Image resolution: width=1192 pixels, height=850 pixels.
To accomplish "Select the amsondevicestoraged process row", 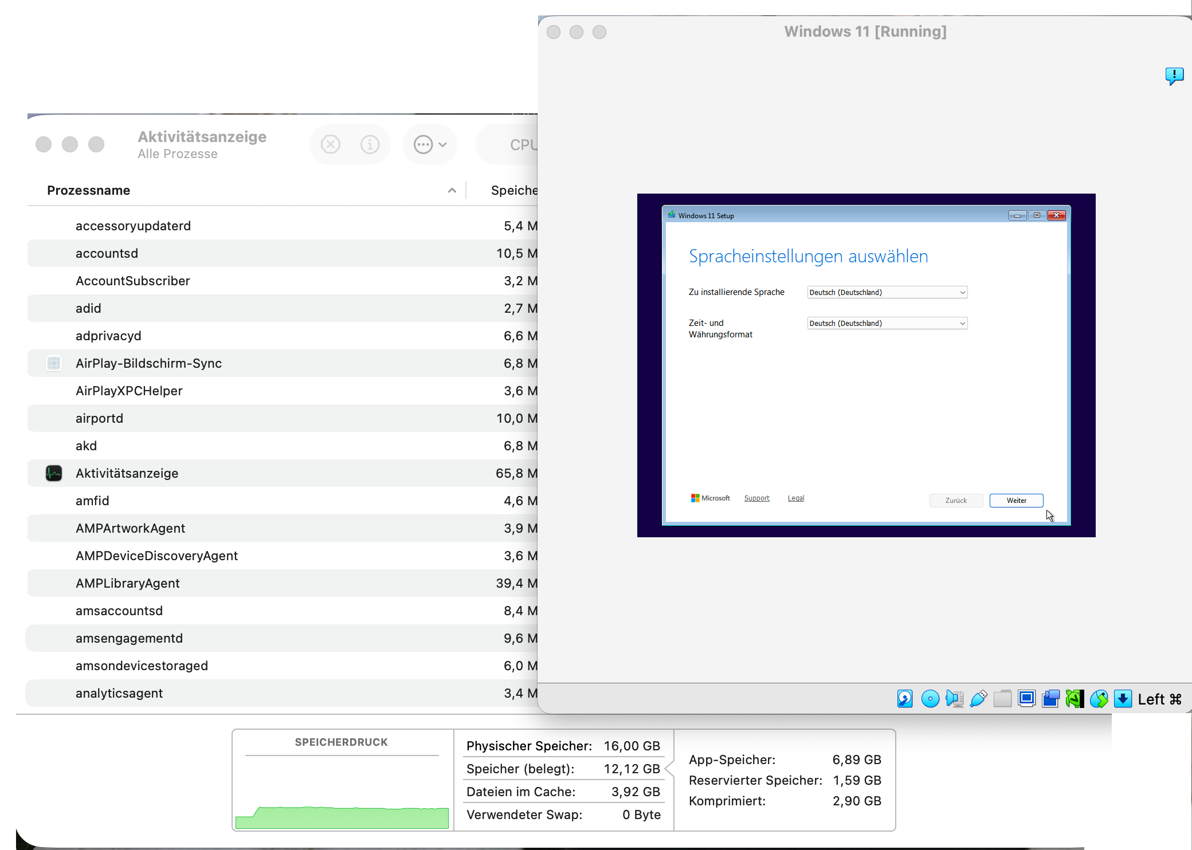I will tap(283, 666).
